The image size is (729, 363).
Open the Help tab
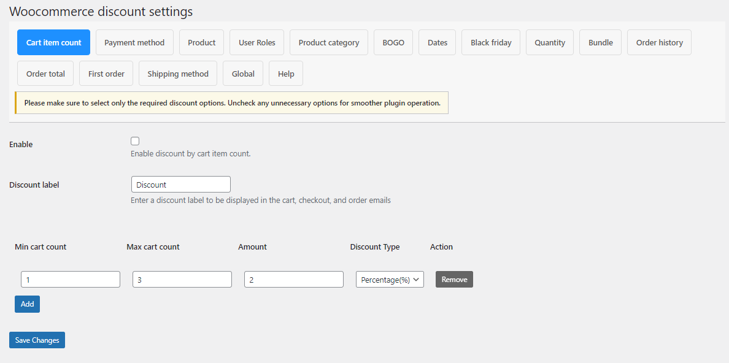click(x=285, y=73)
